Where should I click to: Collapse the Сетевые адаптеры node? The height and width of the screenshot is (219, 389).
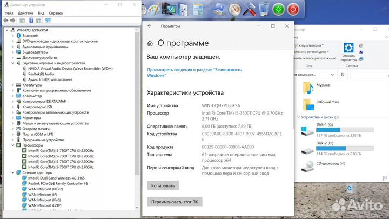(12, 172)
